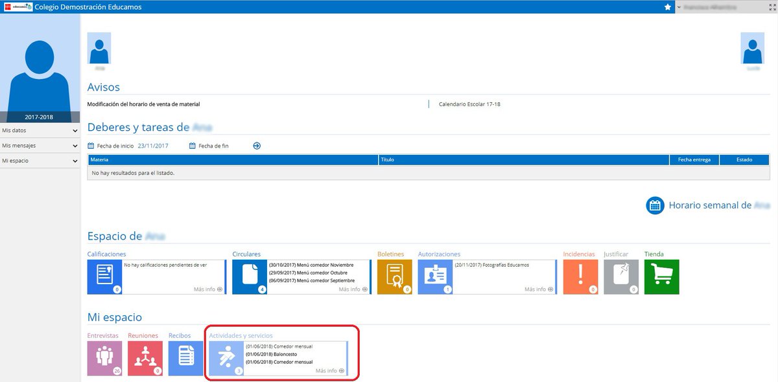Open Calendario Escolar 17-18 notice
Viewport: 778px width, 382px height.
[469, 104]
